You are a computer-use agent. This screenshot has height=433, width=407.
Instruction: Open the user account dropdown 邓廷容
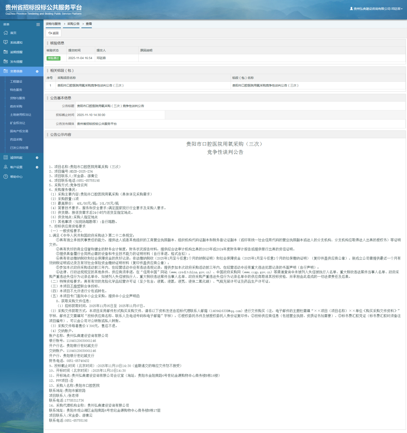click(376, 9)
